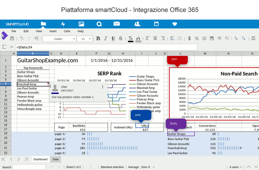Click the font color swatch
The image size is (259, 170).
click(131, 39)
